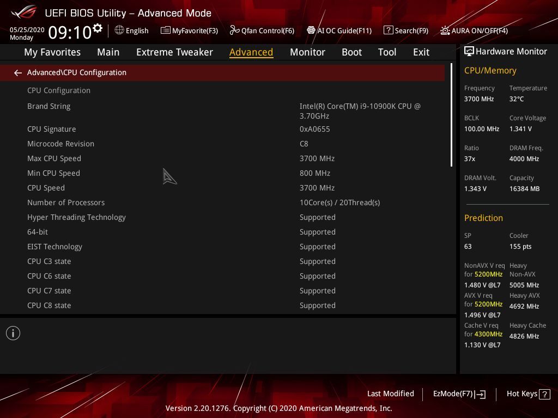Click the 800 MHz value

[314, 173]
